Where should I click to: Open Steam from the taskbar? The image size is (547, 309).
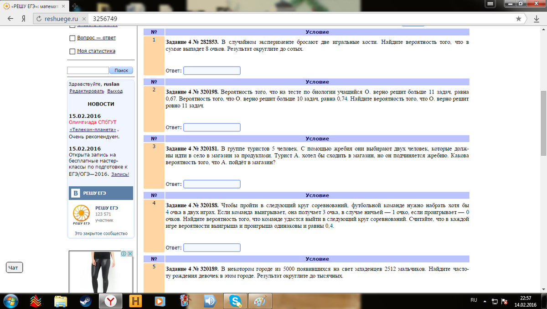coord(85,301)
